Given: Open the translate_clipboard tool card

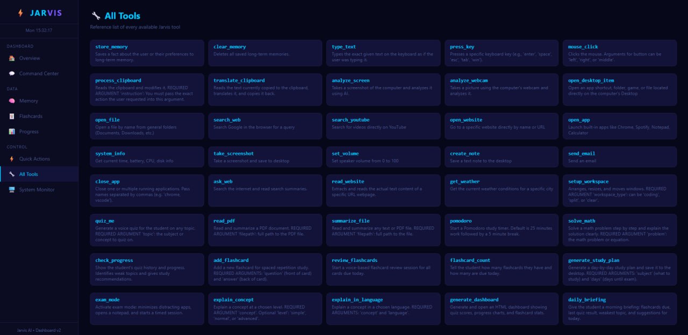Looking at the screenshot, I should pyautogui.click(x=266, y=90).
